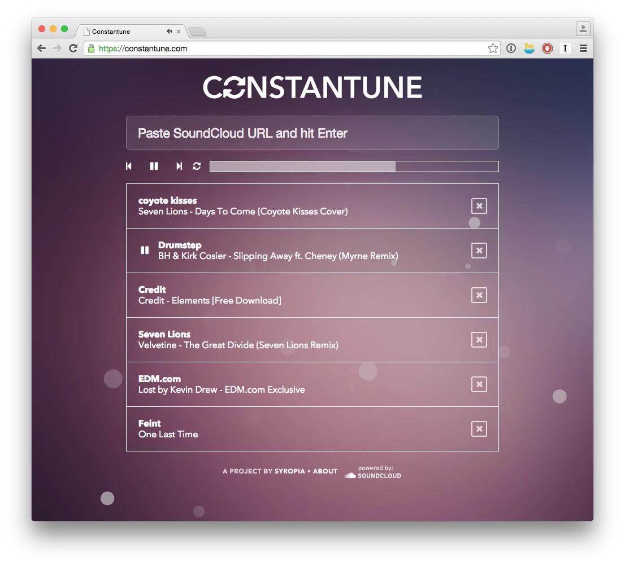Select the blank new tab

[x=197, y=32]
